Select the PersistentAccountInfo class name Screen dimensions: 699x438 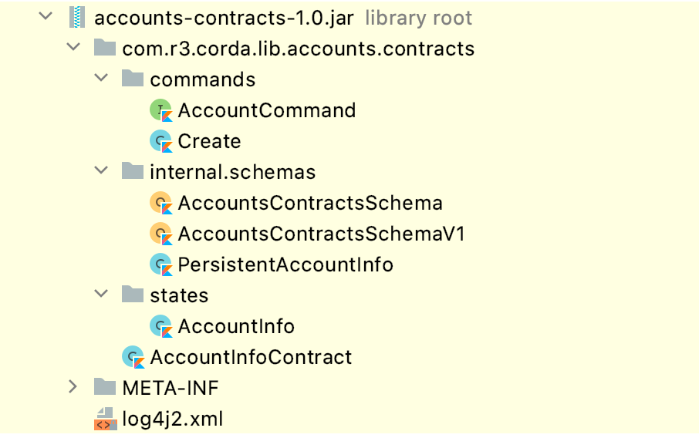[285, 264]
